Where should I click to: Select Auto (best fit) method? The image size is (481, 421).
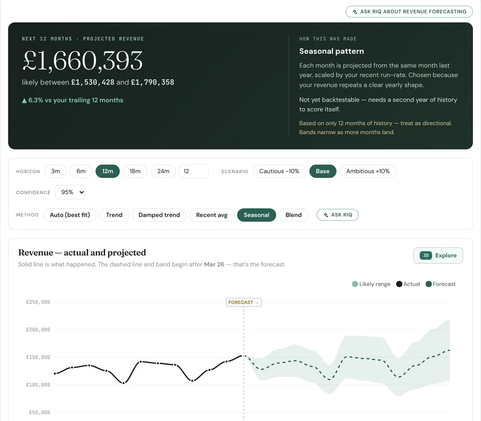(70, 215)
